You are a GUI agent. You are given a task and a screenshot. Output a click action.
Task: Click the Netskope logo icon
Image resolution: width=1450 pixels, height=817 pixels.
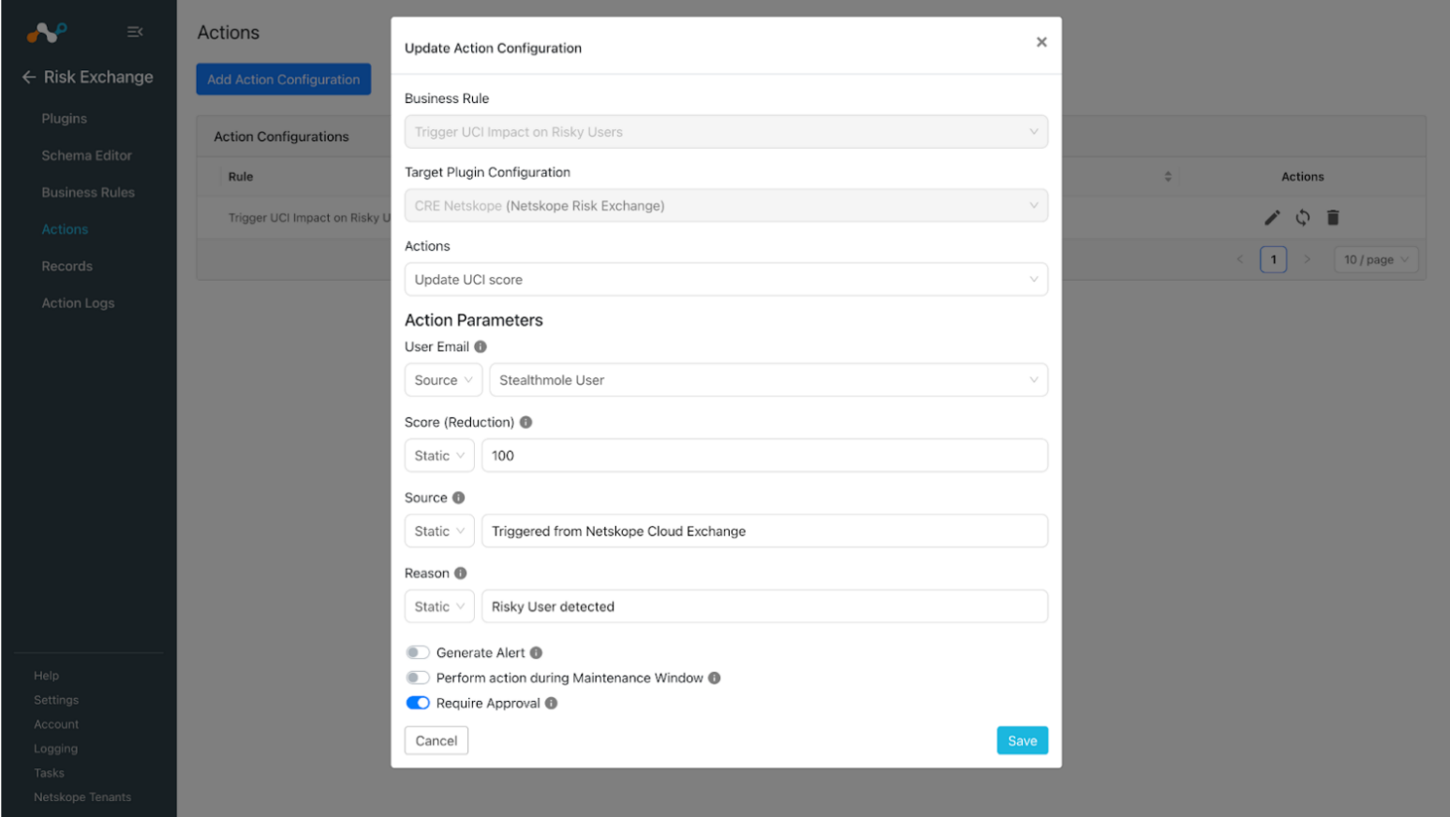click(x=47, y=33)
